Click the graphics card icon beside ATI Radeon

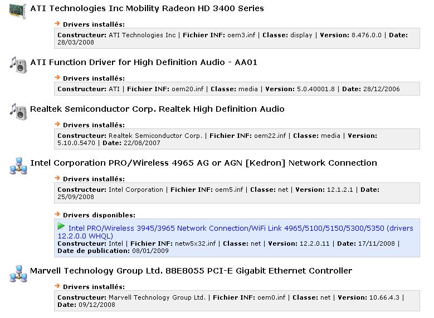click(18, 11)
